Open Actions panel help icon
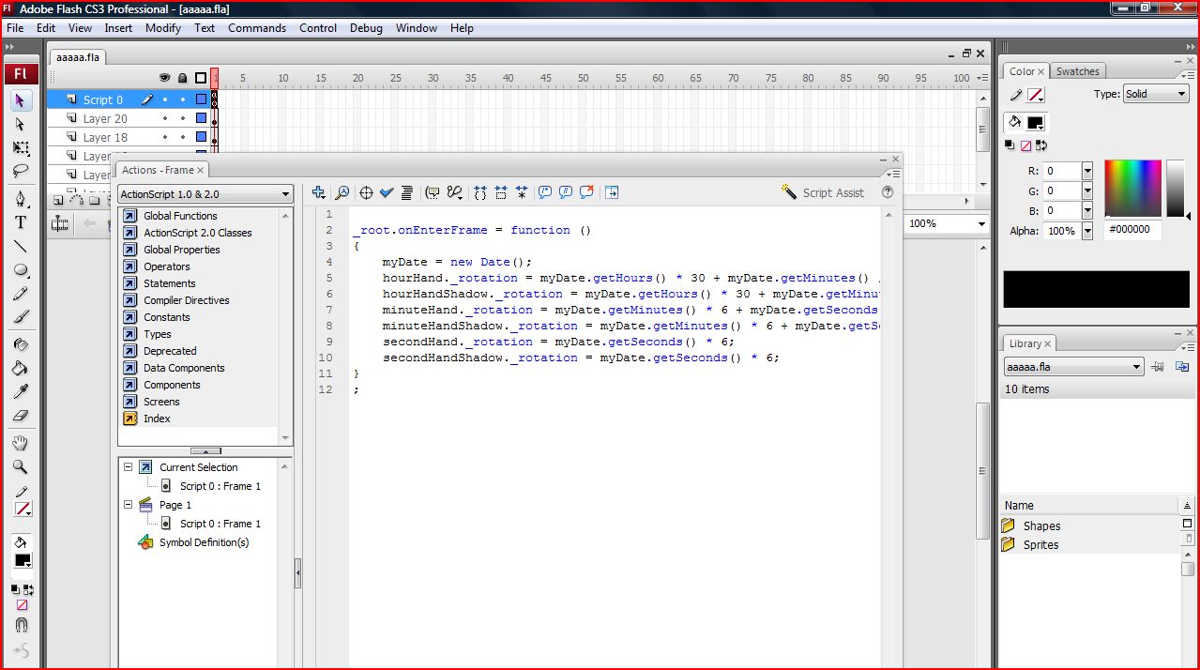Screen dimensions: 1200x670 pyautogui.click(x=888, y=192)
